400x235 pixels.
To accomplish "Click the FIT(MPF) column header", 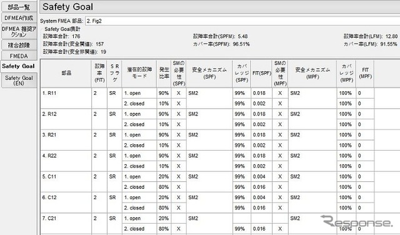I will [365, 73].
